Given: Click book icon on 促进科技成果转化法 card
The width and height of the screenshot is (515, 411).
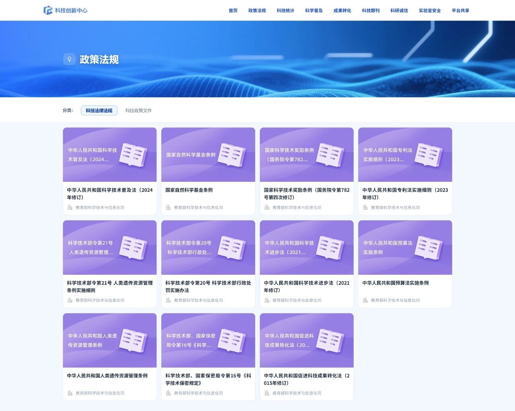Looking at the screenshot, I should click(330, 340).
